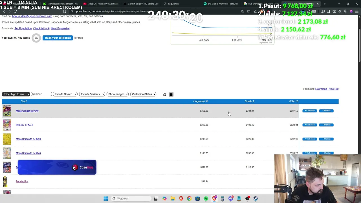The height and width of the screenshot is (203, 361).
Task: Open Discord from taskbar
Action: coord(231,198)
